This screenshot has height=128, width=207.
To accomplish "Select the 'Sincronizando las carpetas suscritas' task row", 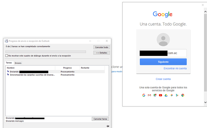I will [x=55, y=75].
